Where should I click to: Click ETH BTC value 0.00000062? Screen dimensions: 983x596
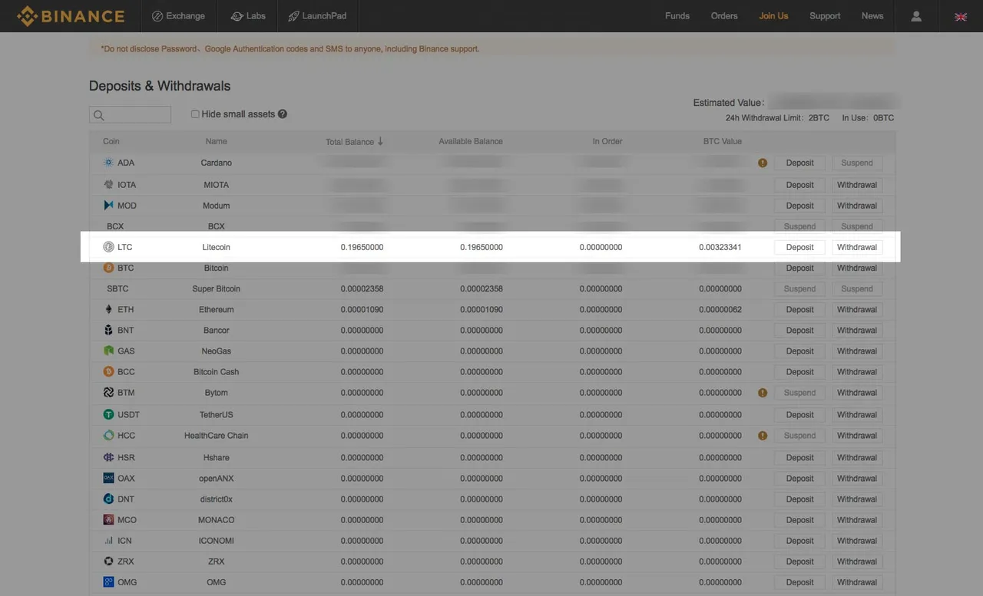[720, 309]
